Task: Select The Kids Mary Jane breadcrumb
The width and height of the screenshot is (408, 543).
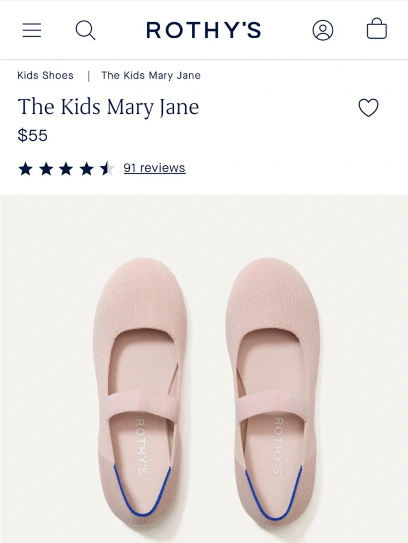Action: (151, 75)
